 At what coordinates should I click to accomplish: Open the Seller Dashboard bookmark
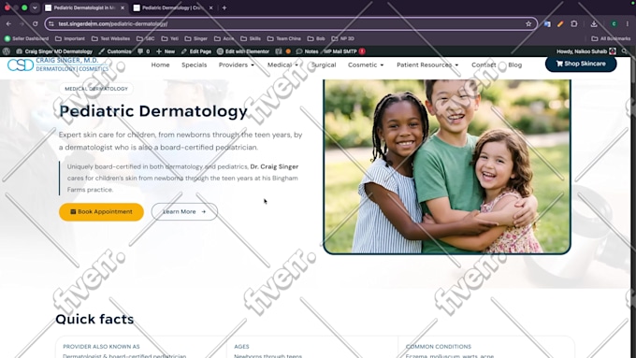pyautogui.click(x=26, y=38)
